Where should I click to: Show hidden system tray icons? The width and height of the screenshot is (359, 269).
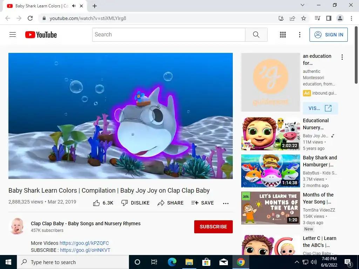(297, 262)
